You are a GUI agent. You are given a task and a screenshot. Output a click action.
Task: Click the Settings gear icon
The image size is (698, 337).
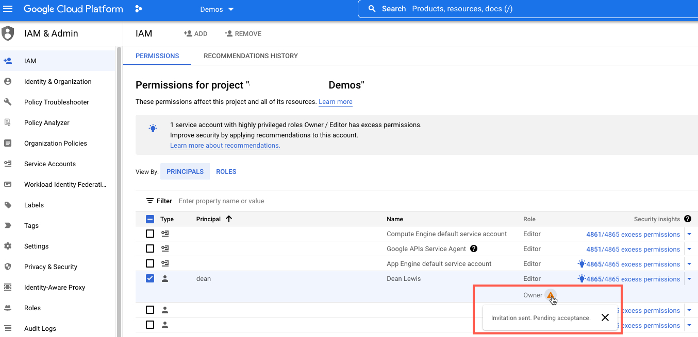(x=8, y=246)
